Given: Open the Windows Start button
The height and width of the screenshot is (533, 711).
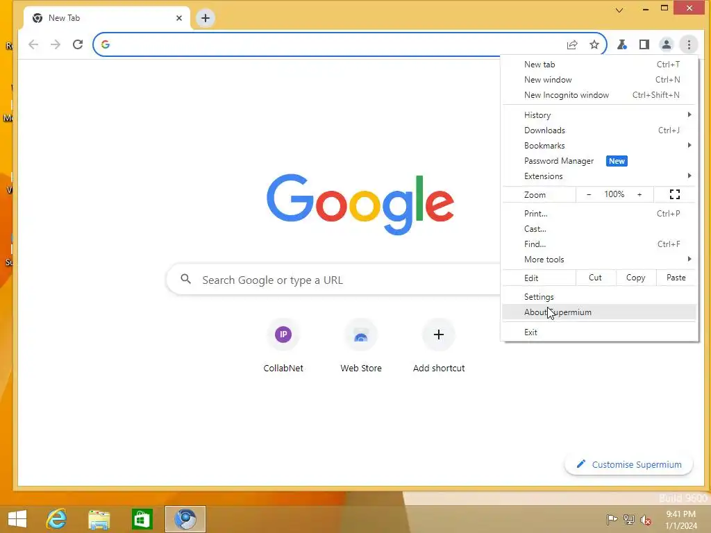Looking at the screenshot, I should click(17, 519).
